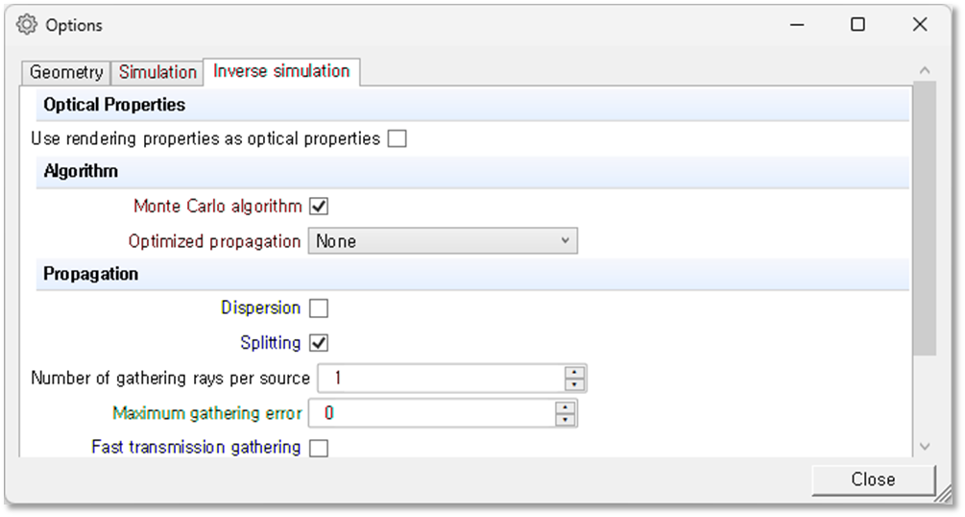
Task: Switch to the Geometry tab
Action: pos(66,73)
